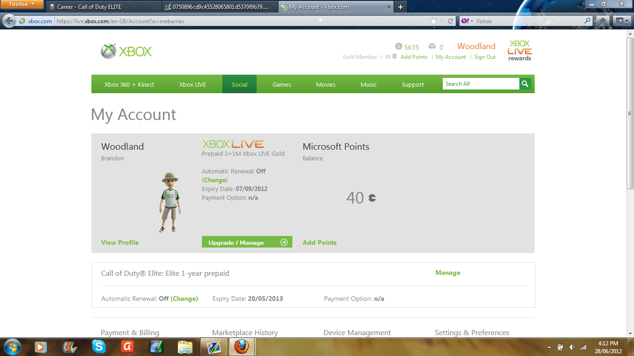Go to the Firefox home page icon
Image resolution: width=634 pixels, height=356 pixels.
pos(602,21)
